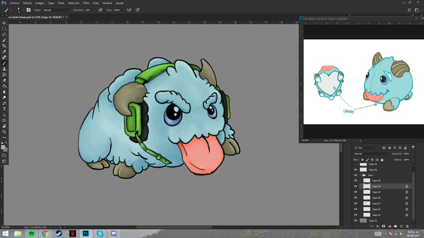Select the Lasso tool

click(x=4, y=34)
